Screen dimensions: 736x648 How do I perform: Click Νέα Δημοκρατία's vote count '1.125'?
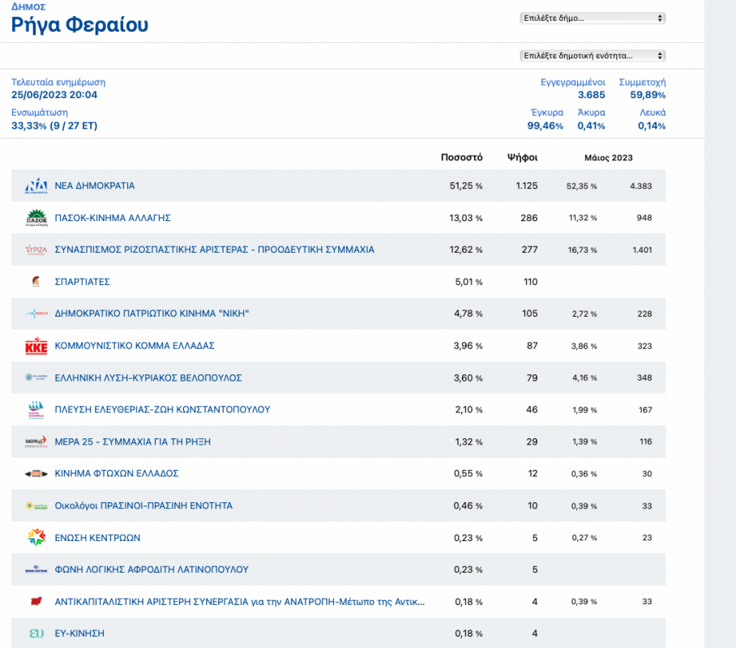pos(527,185)
